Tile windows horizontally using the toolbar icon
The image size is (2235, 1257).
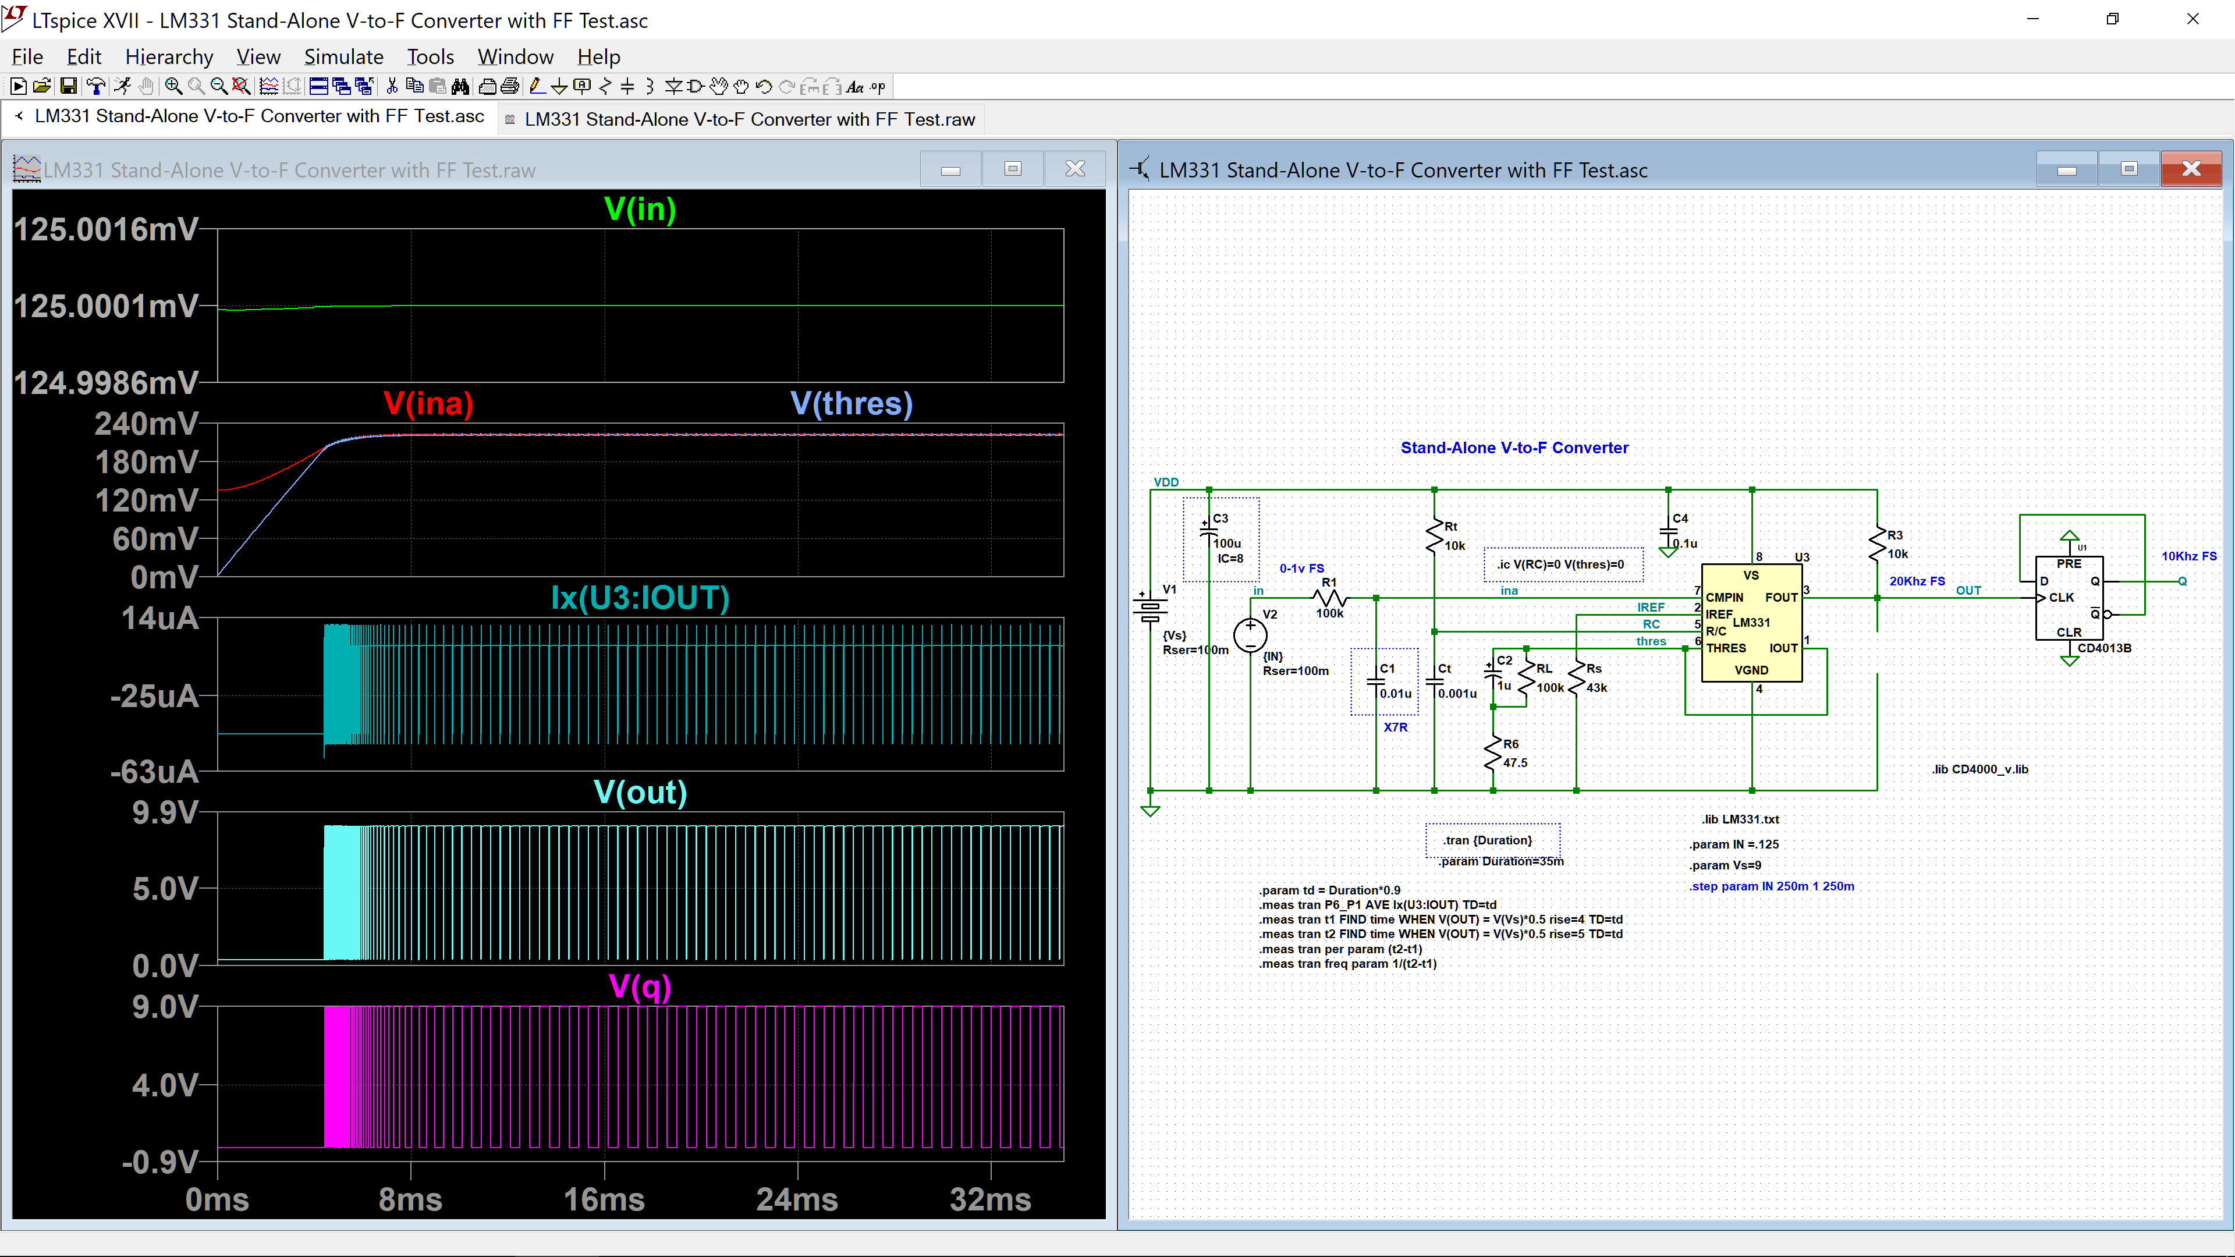pos(318,87)
